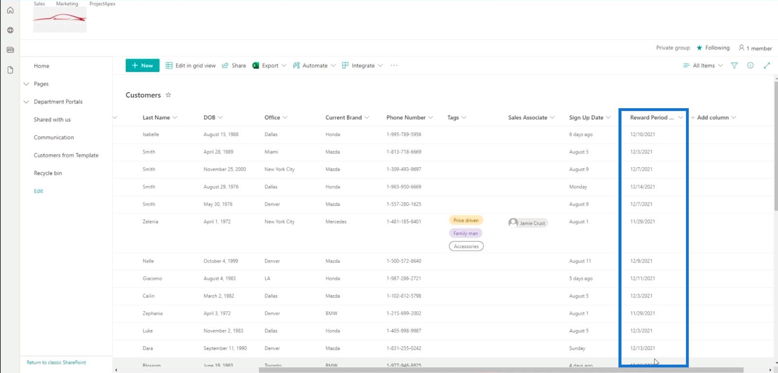Click the horizontal scrollbar right arrow
Viewport: 778px width, 373px height.
(770, 370)
